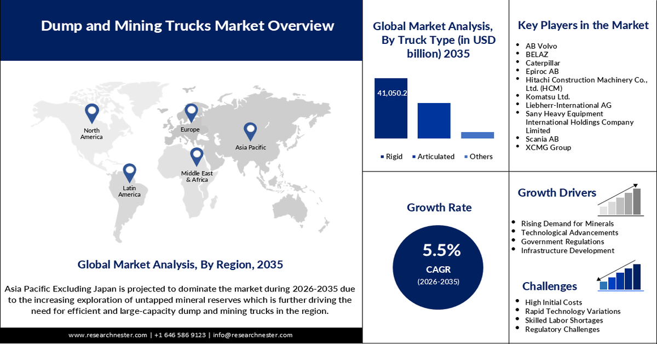
Task: Select BELAZ in key players list
Action: coord(537,55)
